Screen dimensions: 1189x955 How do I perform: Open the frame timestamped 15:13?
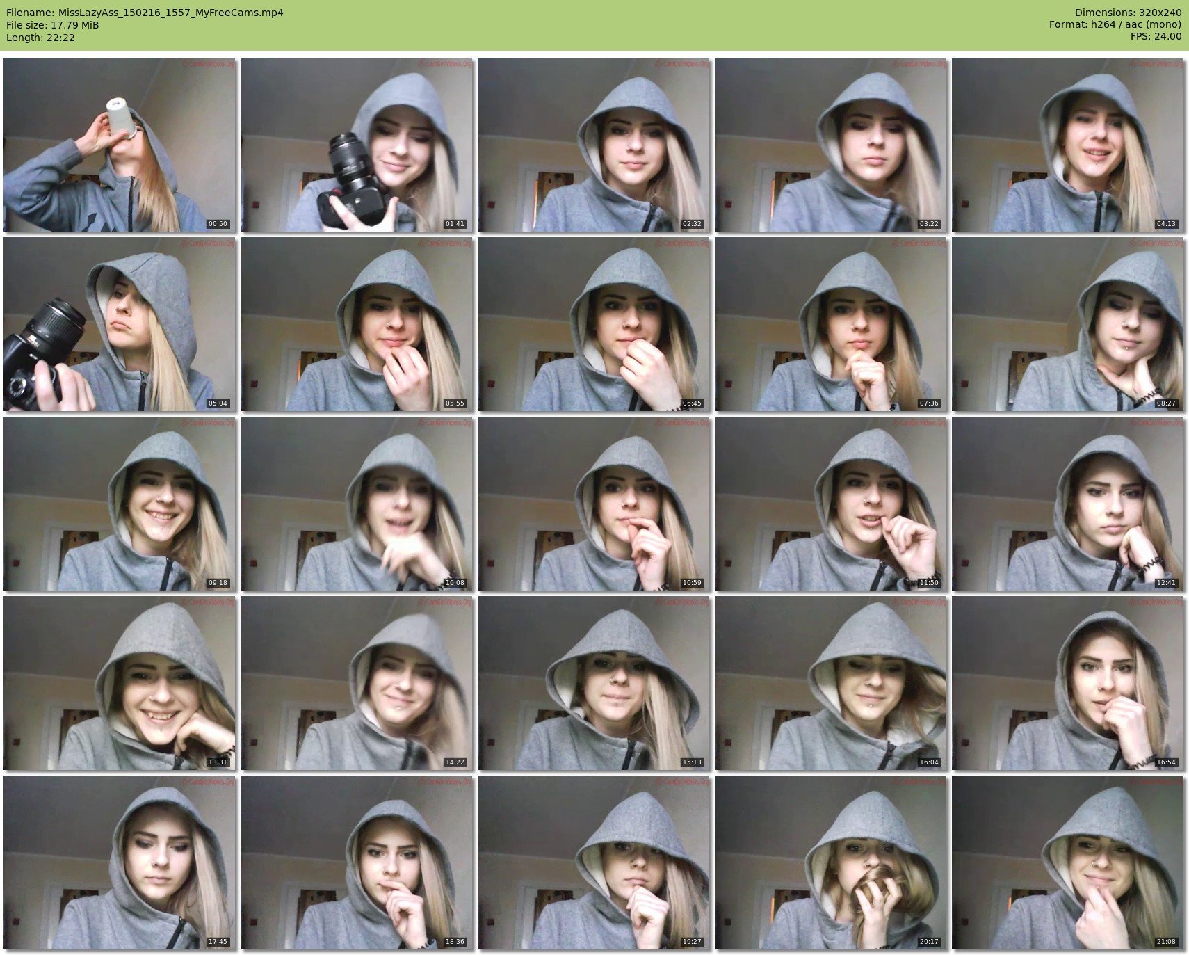coord(594,683)
